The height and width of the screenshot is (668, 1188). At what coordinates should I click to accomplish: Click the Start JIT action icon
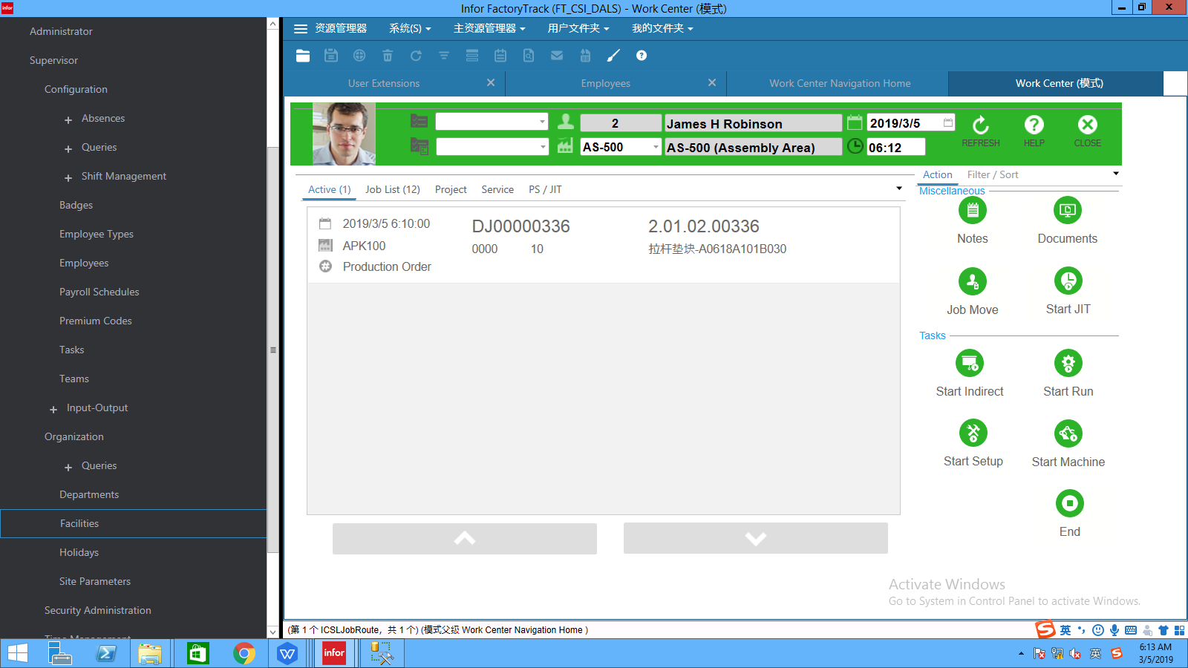[1068, 281]
